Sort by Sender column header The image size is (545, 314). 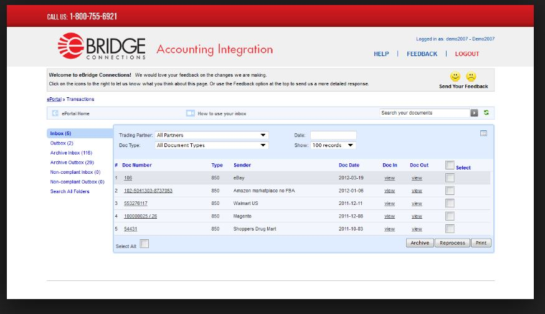(242, 165)
